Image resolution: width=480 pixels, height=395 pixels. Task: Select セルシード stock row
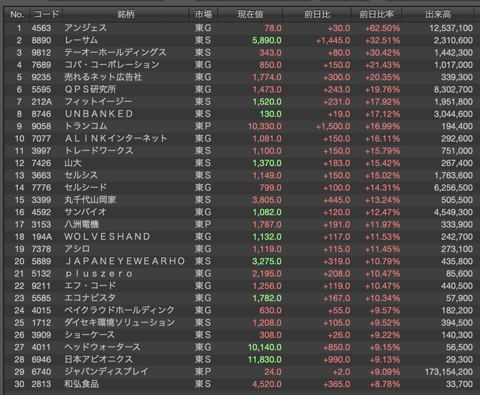click(240, 187)
